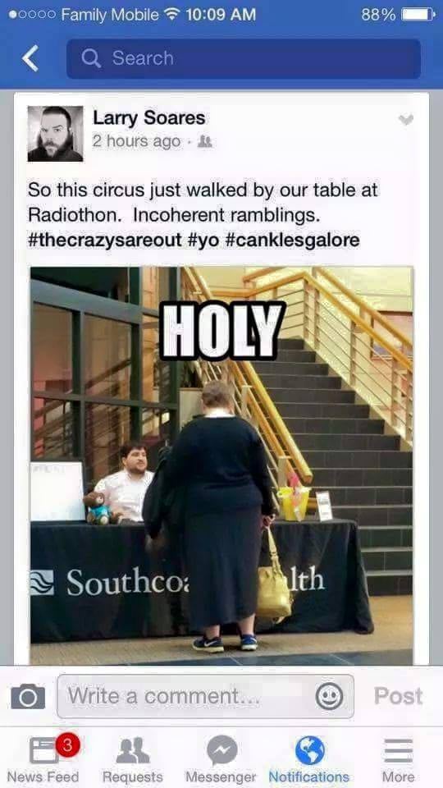Open the #thecrazysareout hashtag
Viewport: 443px width, 788px height.
(105, 240)
